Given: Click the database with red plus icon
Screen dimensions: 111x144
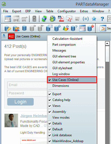Looking at the screenshot, I should [91, 28].
